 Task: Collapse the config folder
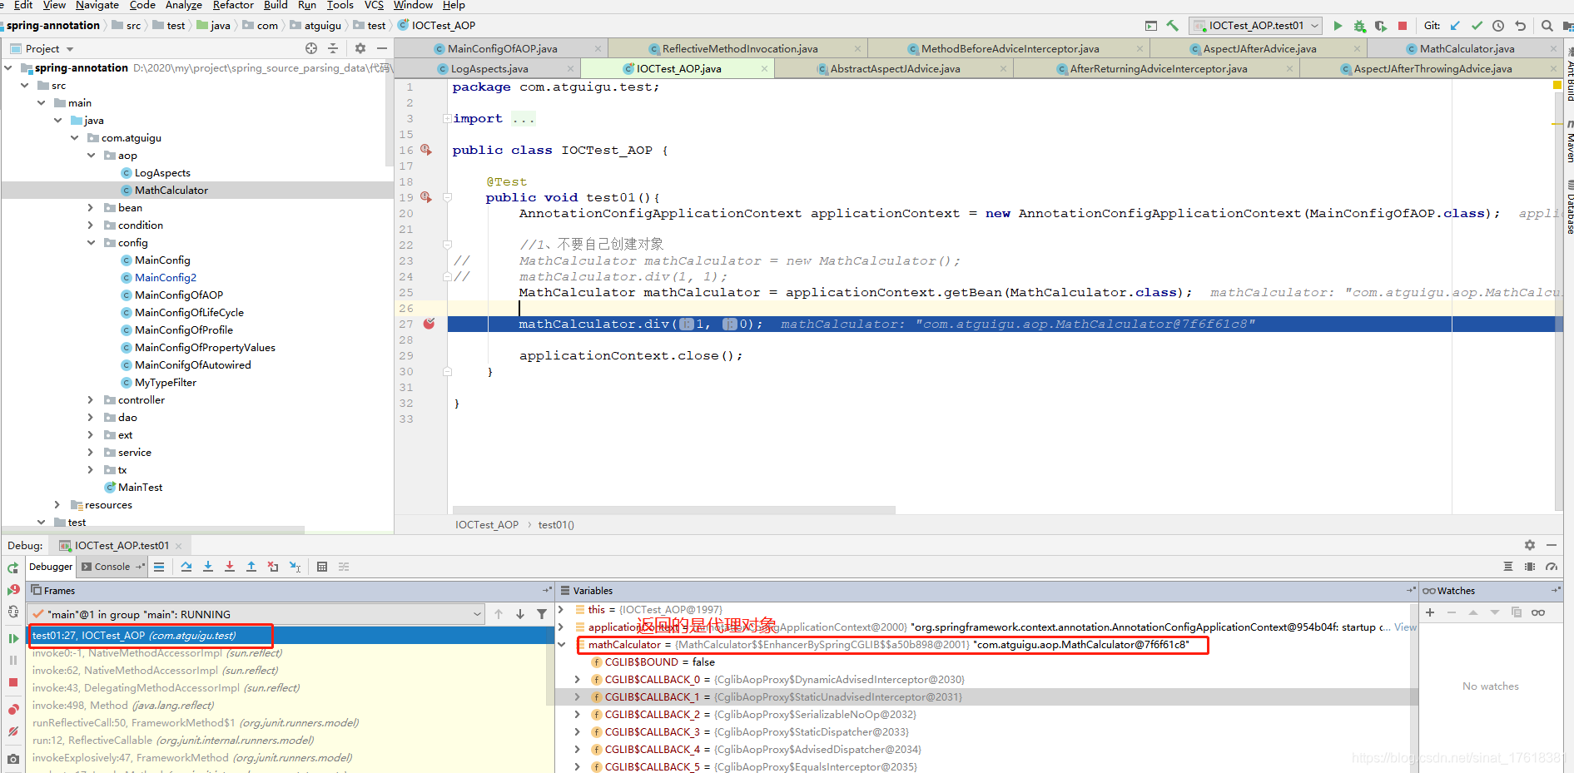92,243
